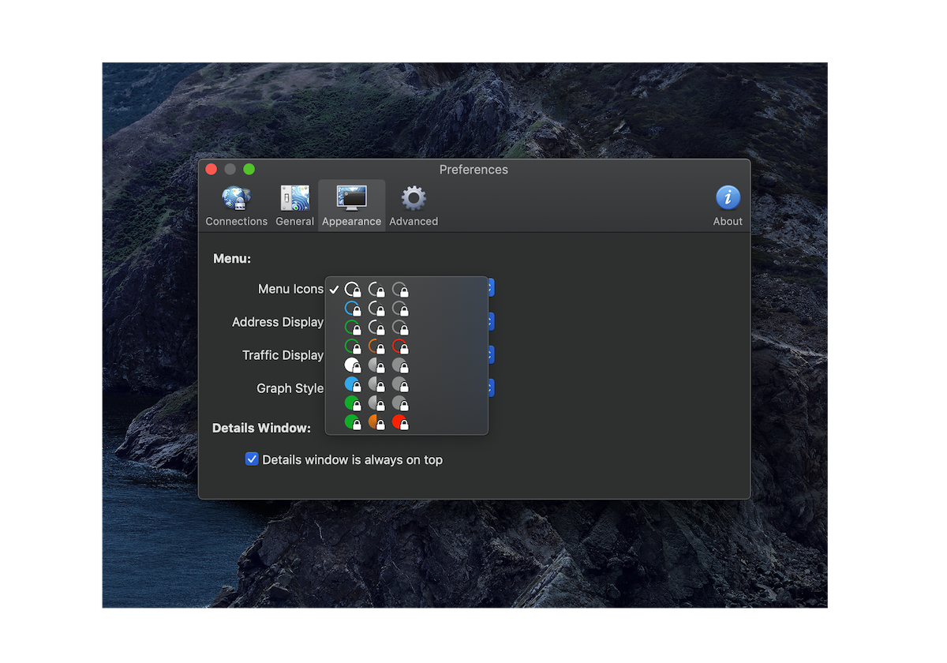The image size is (947, 663).
Task: Choose green filled set with gray states
Action: 376,403
